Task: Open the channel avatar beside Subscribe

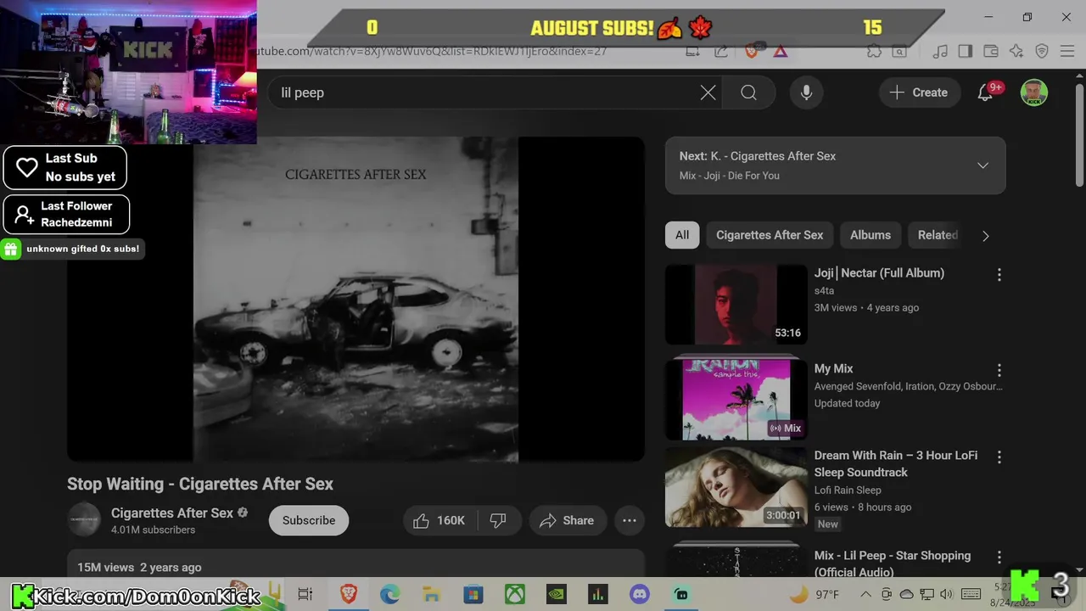Action: click(x=84, y=520)
